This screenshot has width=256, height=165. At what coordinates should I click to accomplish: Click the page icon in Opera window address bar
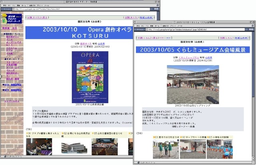click(14, 9)
